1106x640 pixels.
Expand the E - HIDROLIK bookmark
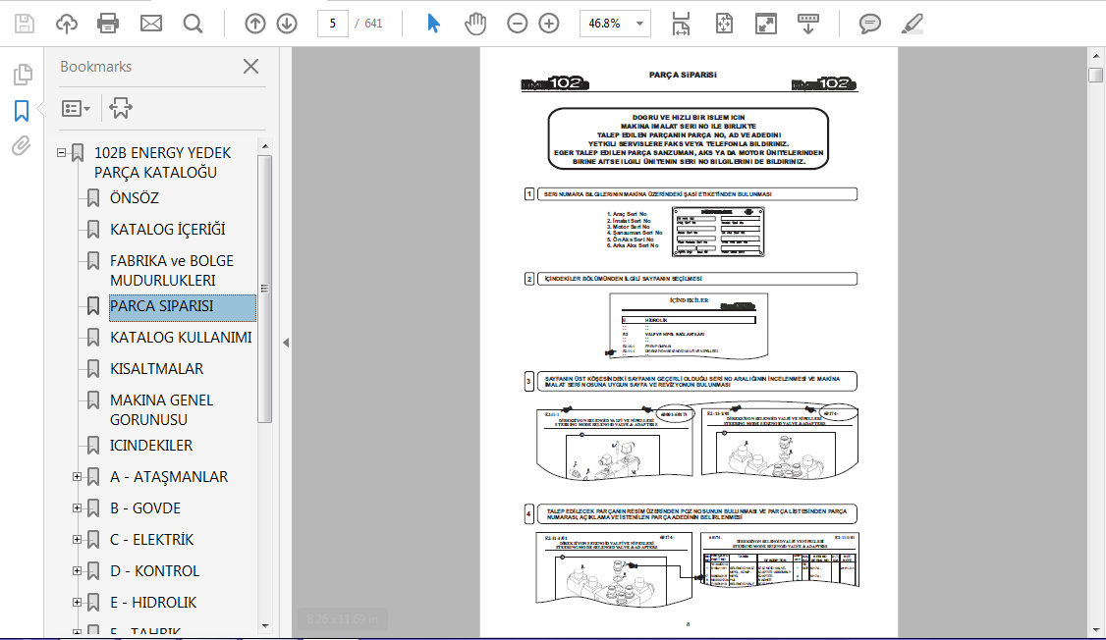77,602
